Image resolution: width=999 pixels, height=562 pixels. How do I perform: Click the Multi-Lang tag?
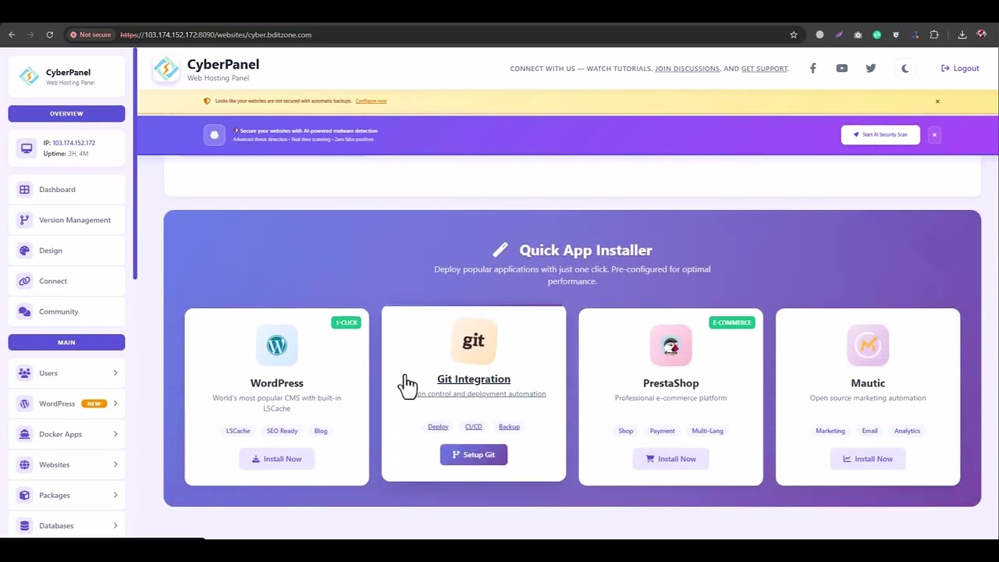point(707,431)
